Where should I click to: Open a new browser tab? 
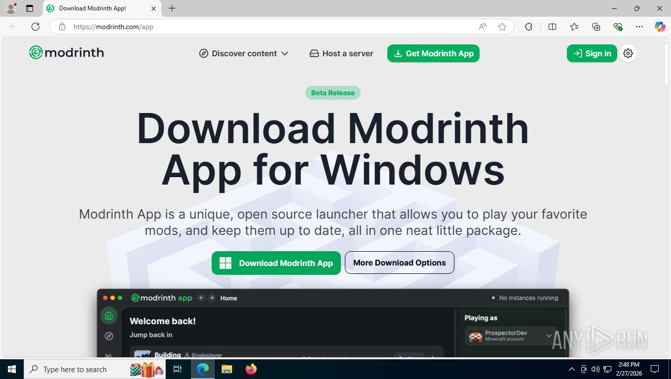point(172,8)
